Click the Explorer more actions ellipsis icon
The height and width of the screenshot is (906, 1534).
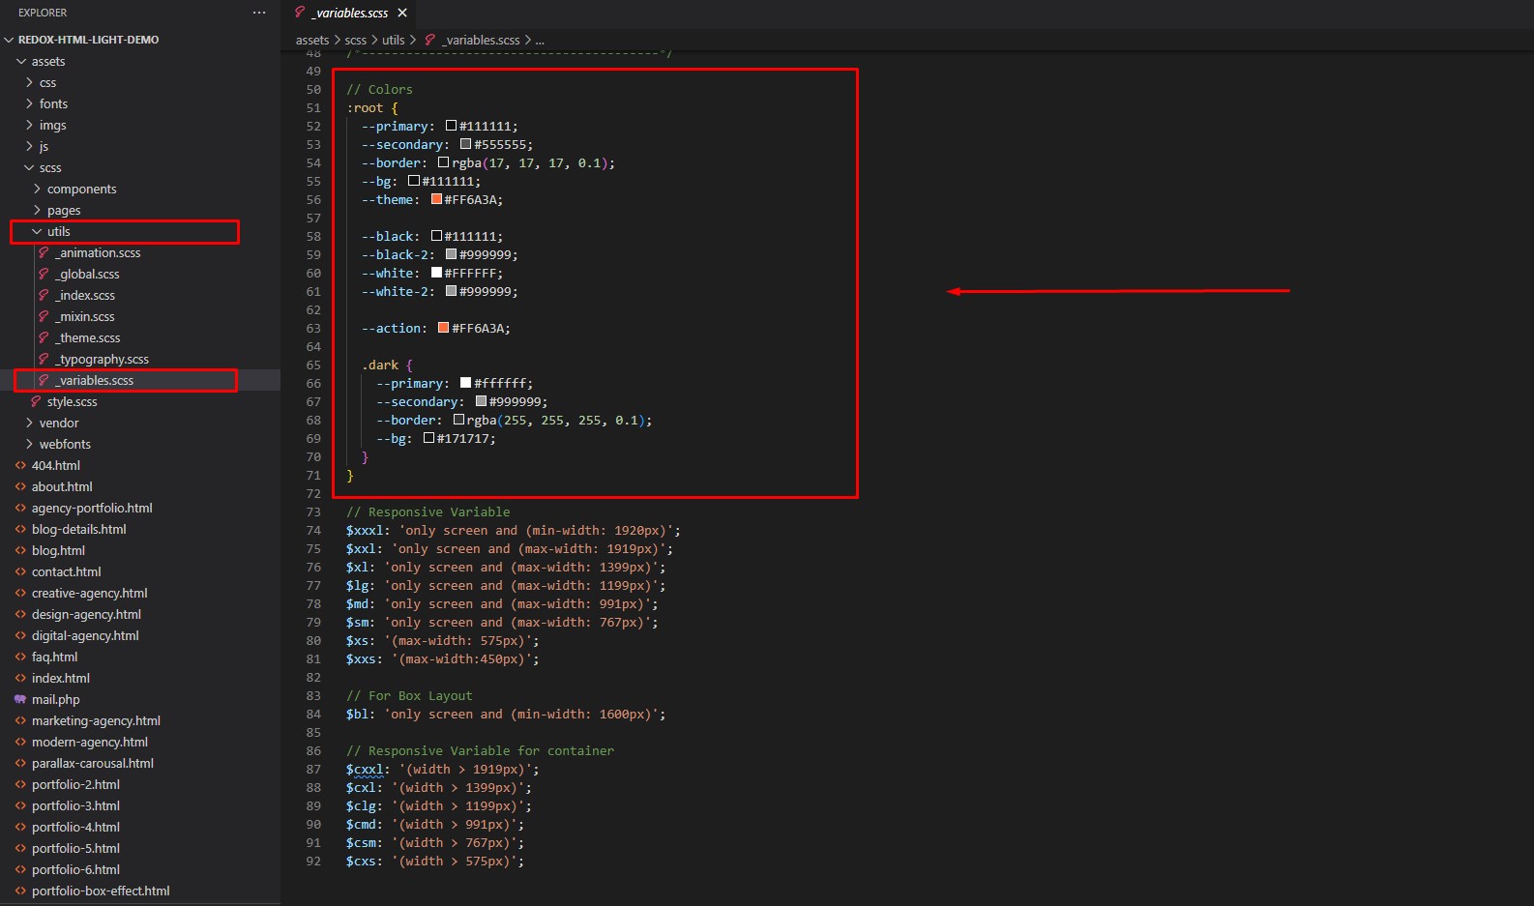258,13
